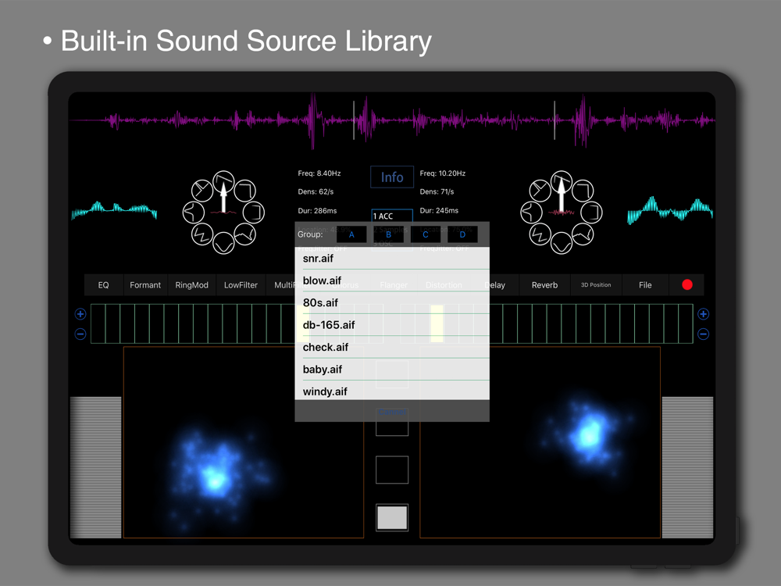Click the white arrow in the right envelope wheel

562,195
